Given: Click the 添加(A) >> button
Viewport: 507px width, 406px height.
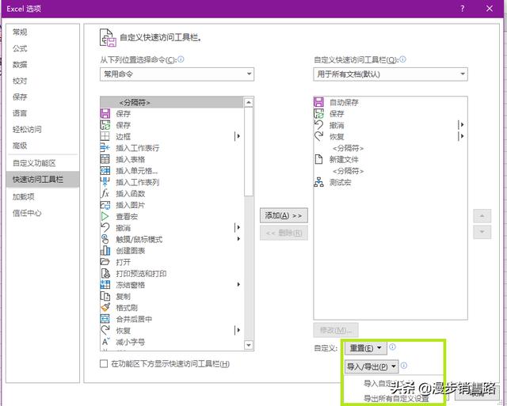Looking at the screenshot, I should (284, 215).
